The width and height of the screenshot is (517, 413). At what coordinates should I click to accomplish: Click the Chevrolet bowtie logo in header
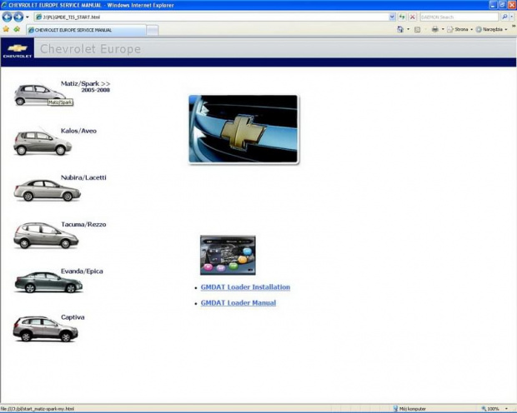[x=18, y=48]
